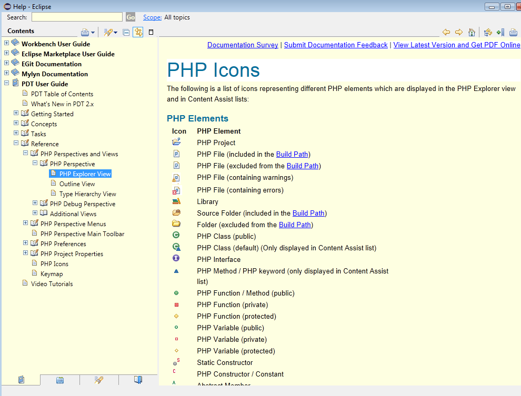Expand the Getting Started node

(16, 113)
